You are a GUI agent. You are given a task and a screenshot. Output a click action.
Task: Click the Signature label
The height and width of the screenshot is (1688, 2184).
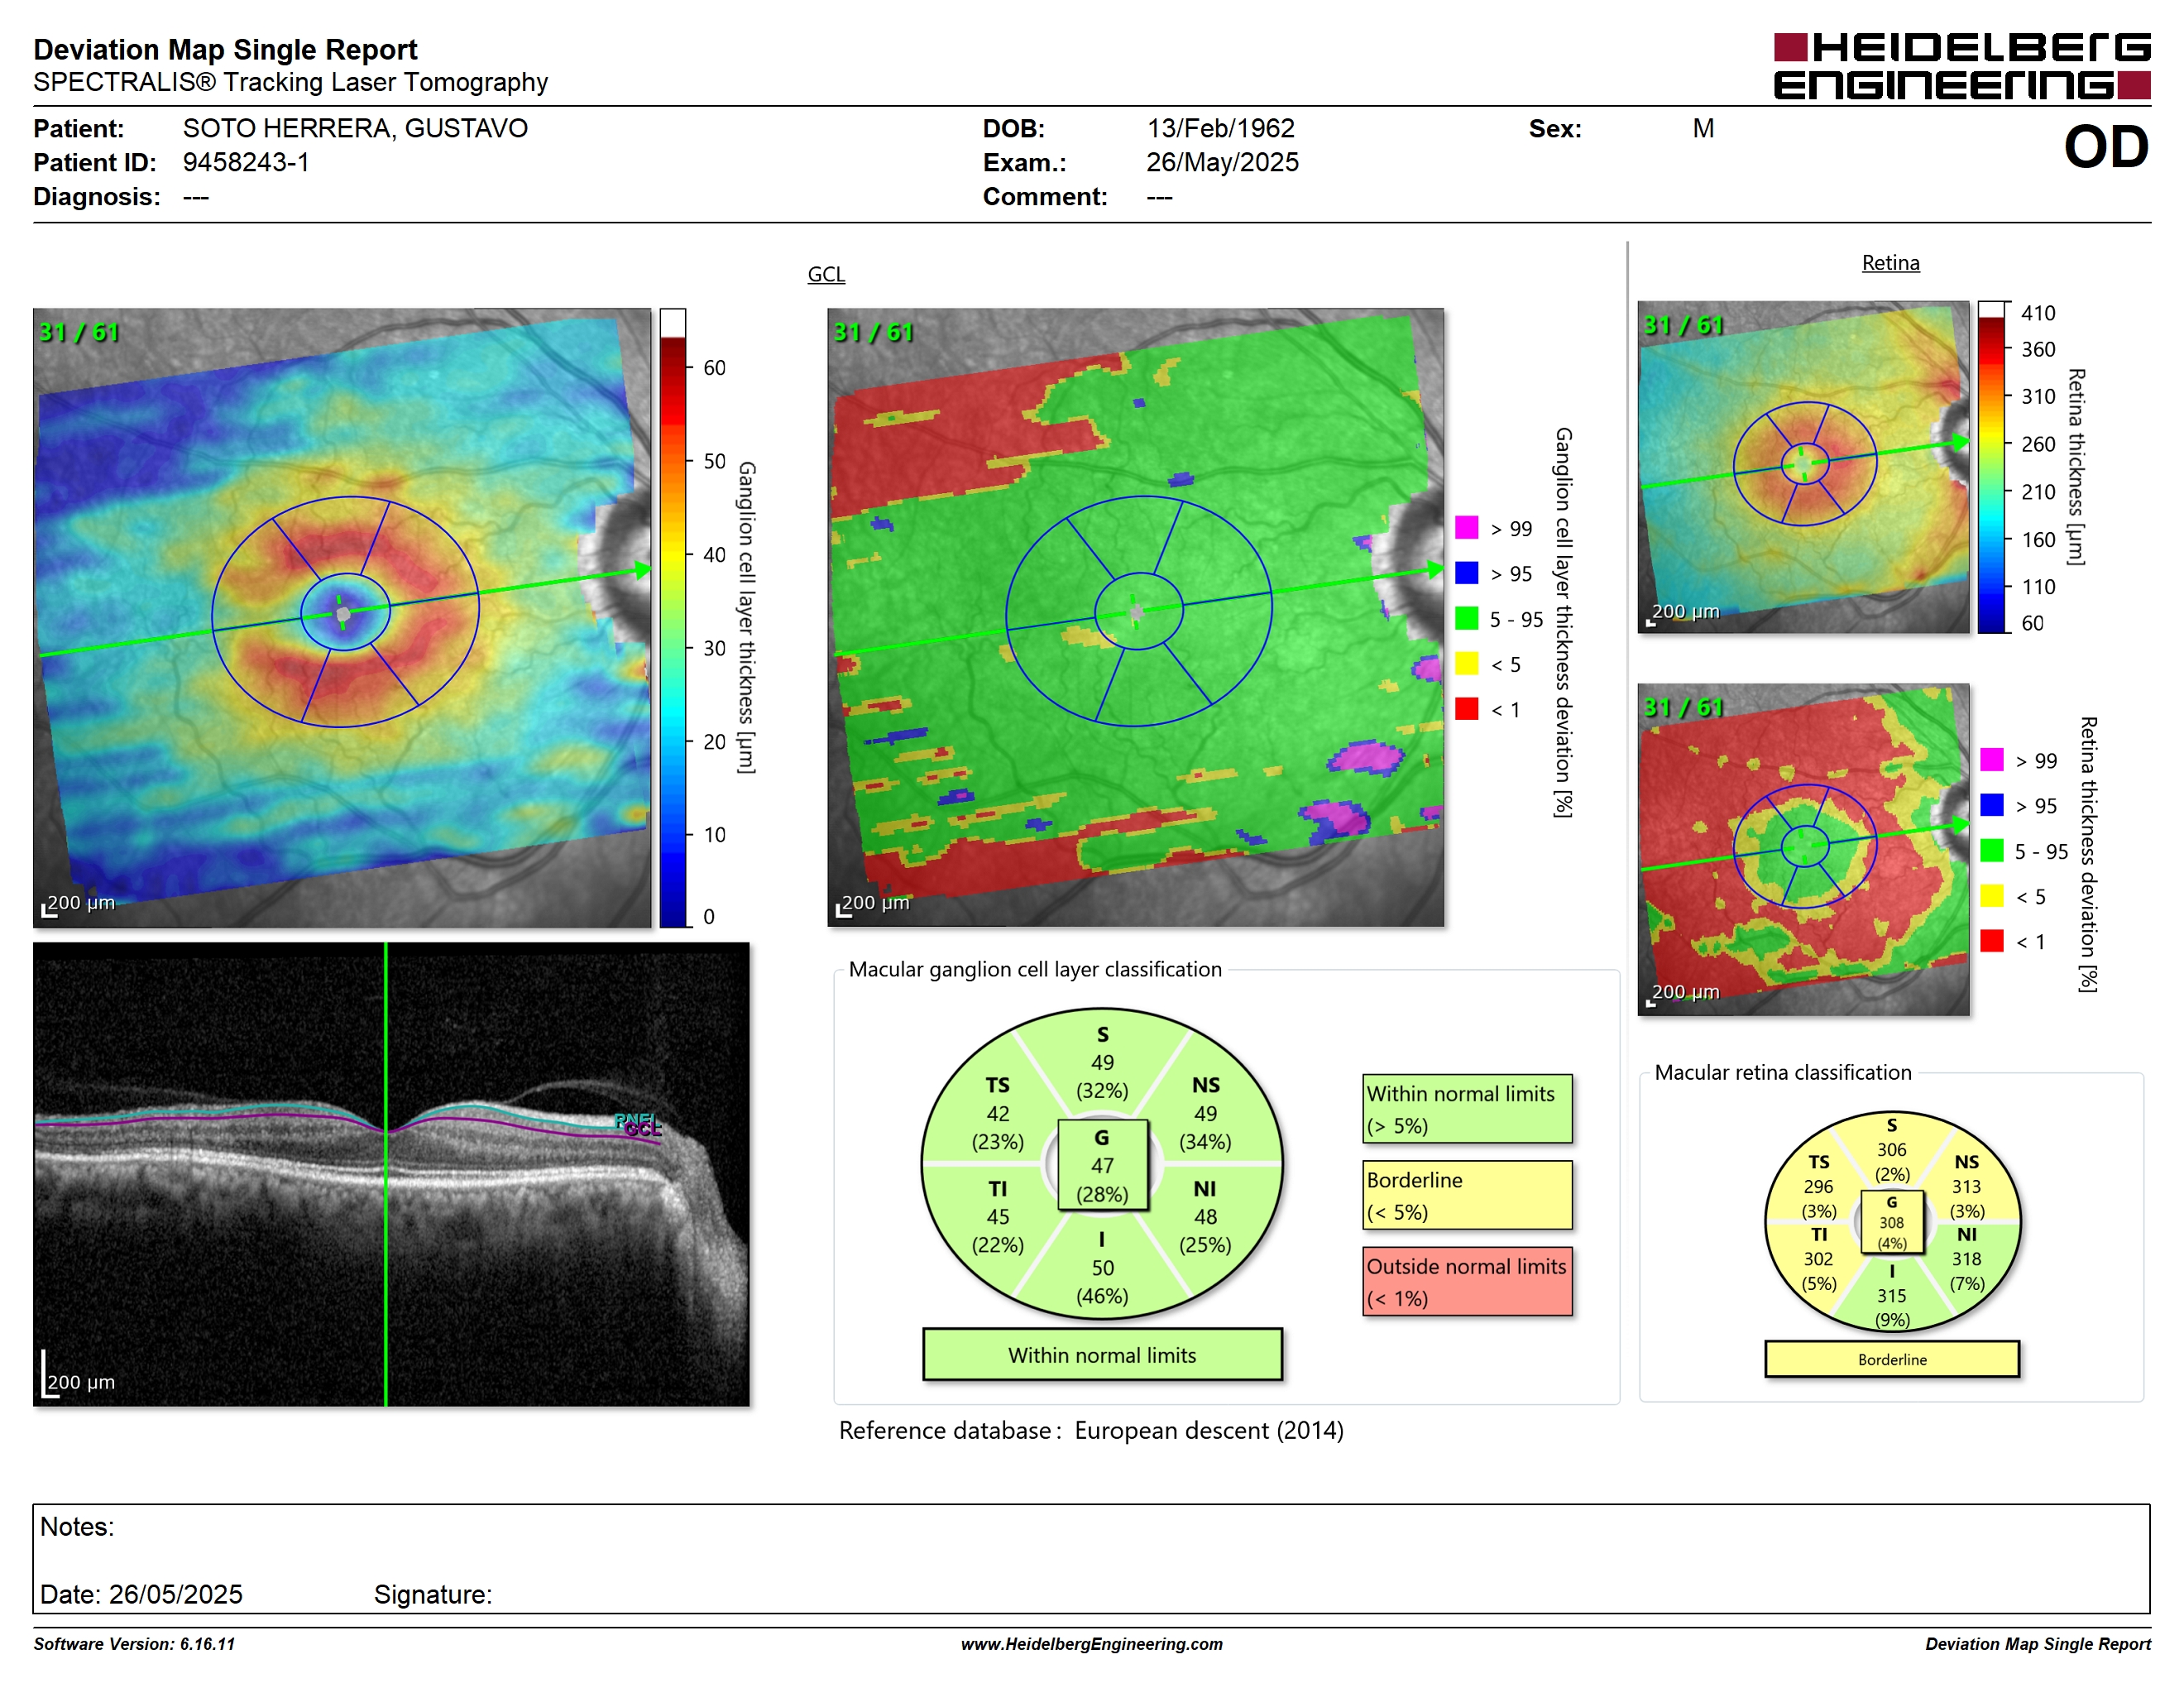click(433, 1594)
